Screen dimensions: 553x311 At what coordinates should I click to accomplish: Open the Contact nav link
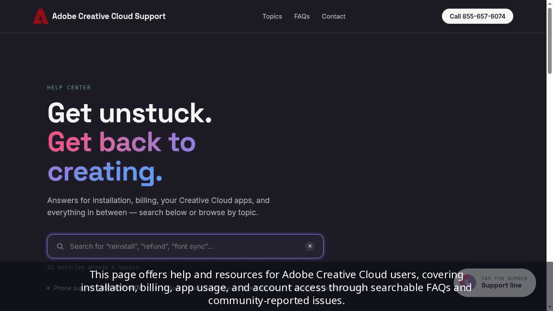tap(334, 16)
